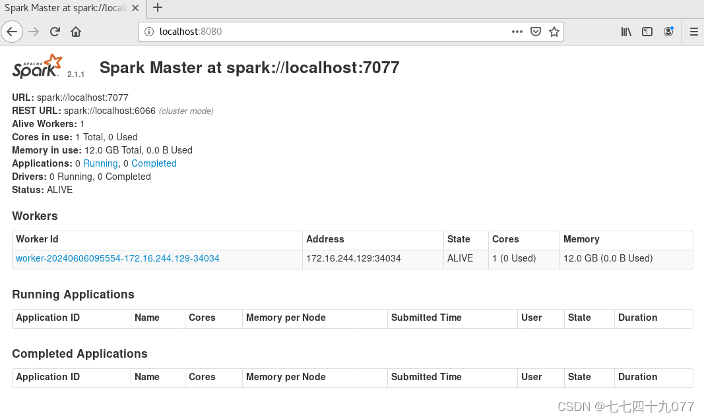Open the site information icon in address bar

tap(148, 31)
